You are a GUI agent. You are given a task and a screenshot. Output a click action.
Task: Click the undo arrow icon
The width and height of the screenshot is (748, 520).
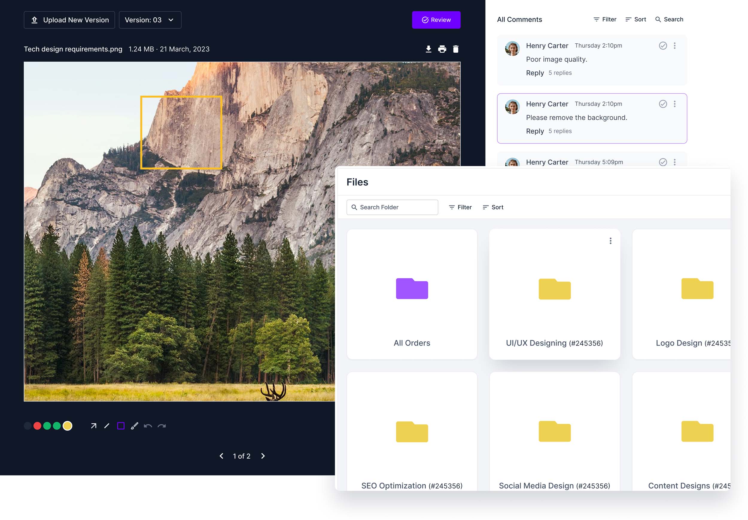[x=148, y=426]
